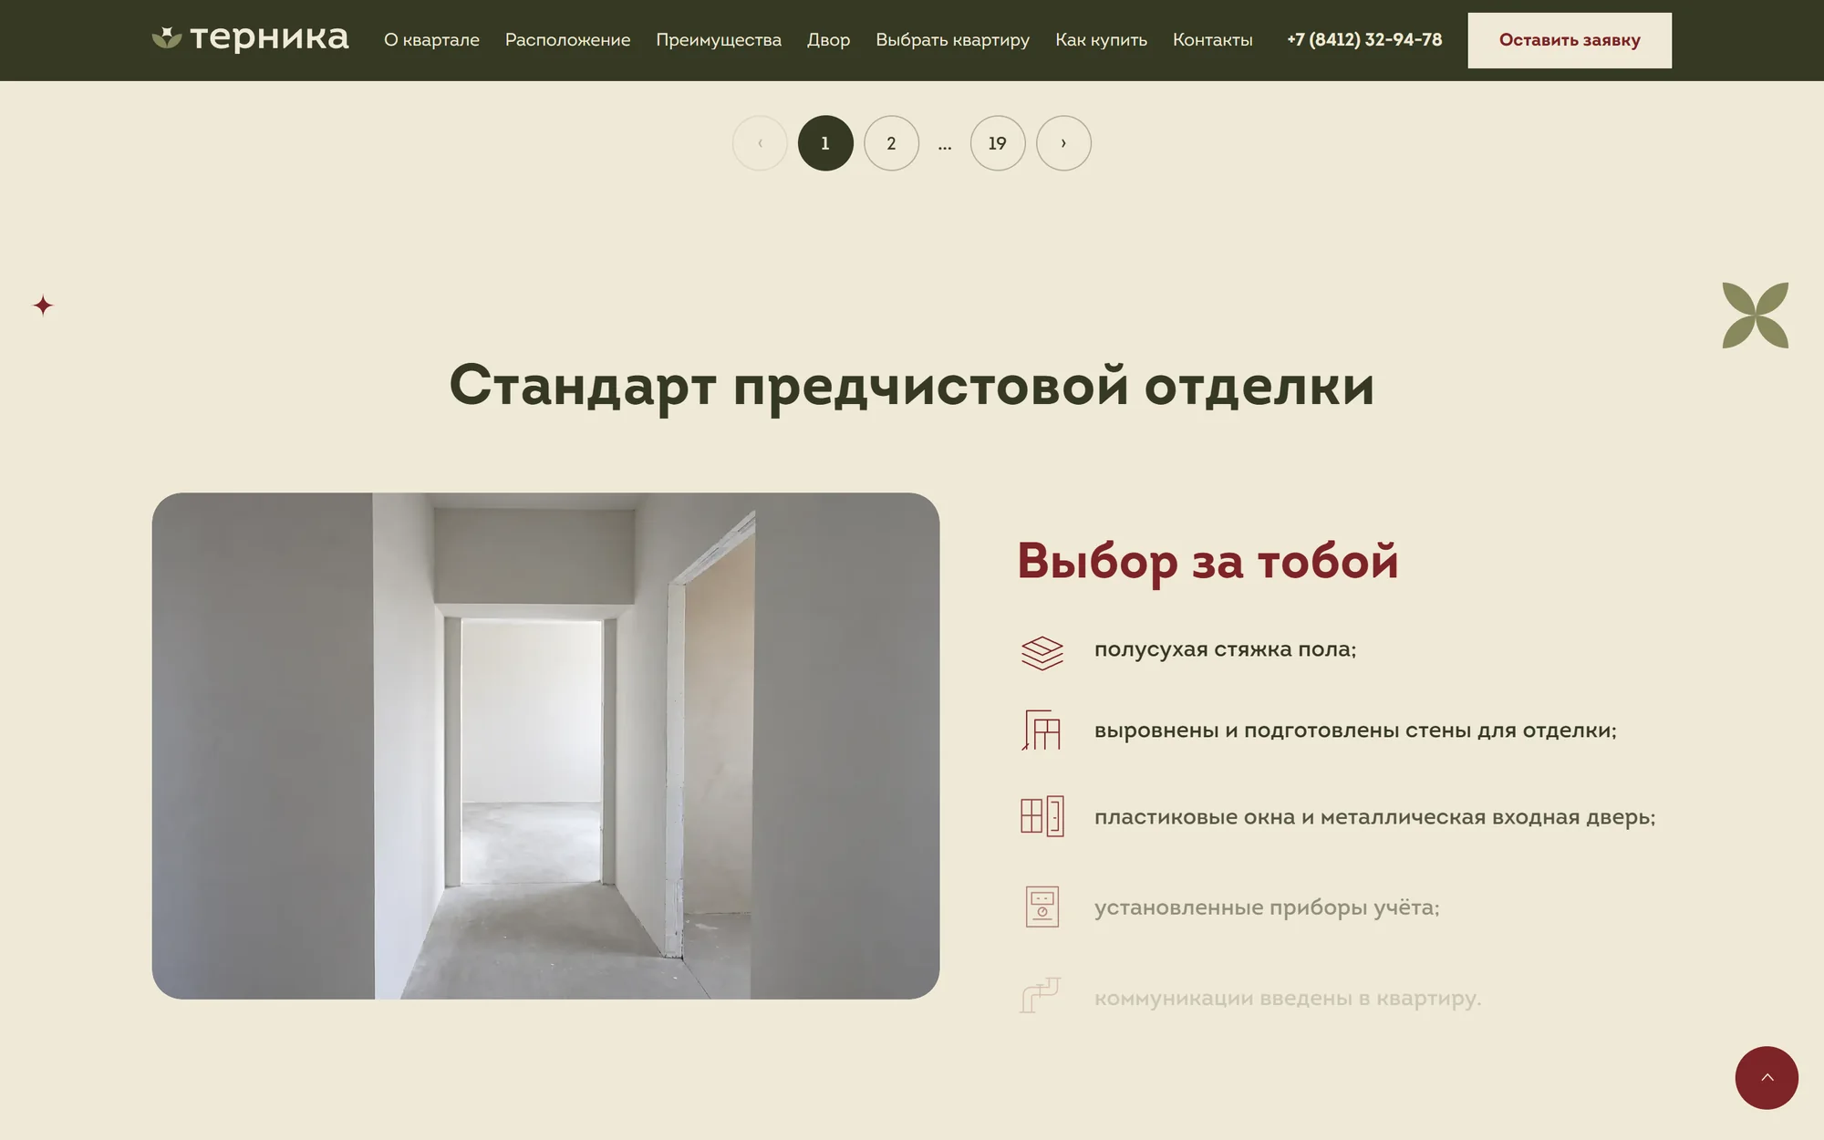This screenshot has height=1140, width=1824.
Task: Select text пластиковые окна и металлическая входная дверь
Action: point(1374,817)
